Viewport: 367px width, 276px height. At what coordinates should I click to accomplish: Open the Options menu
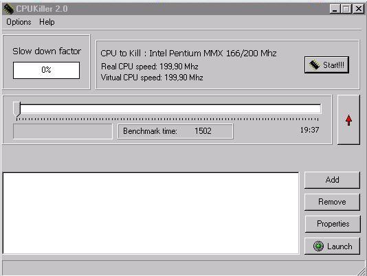(19, 22)
